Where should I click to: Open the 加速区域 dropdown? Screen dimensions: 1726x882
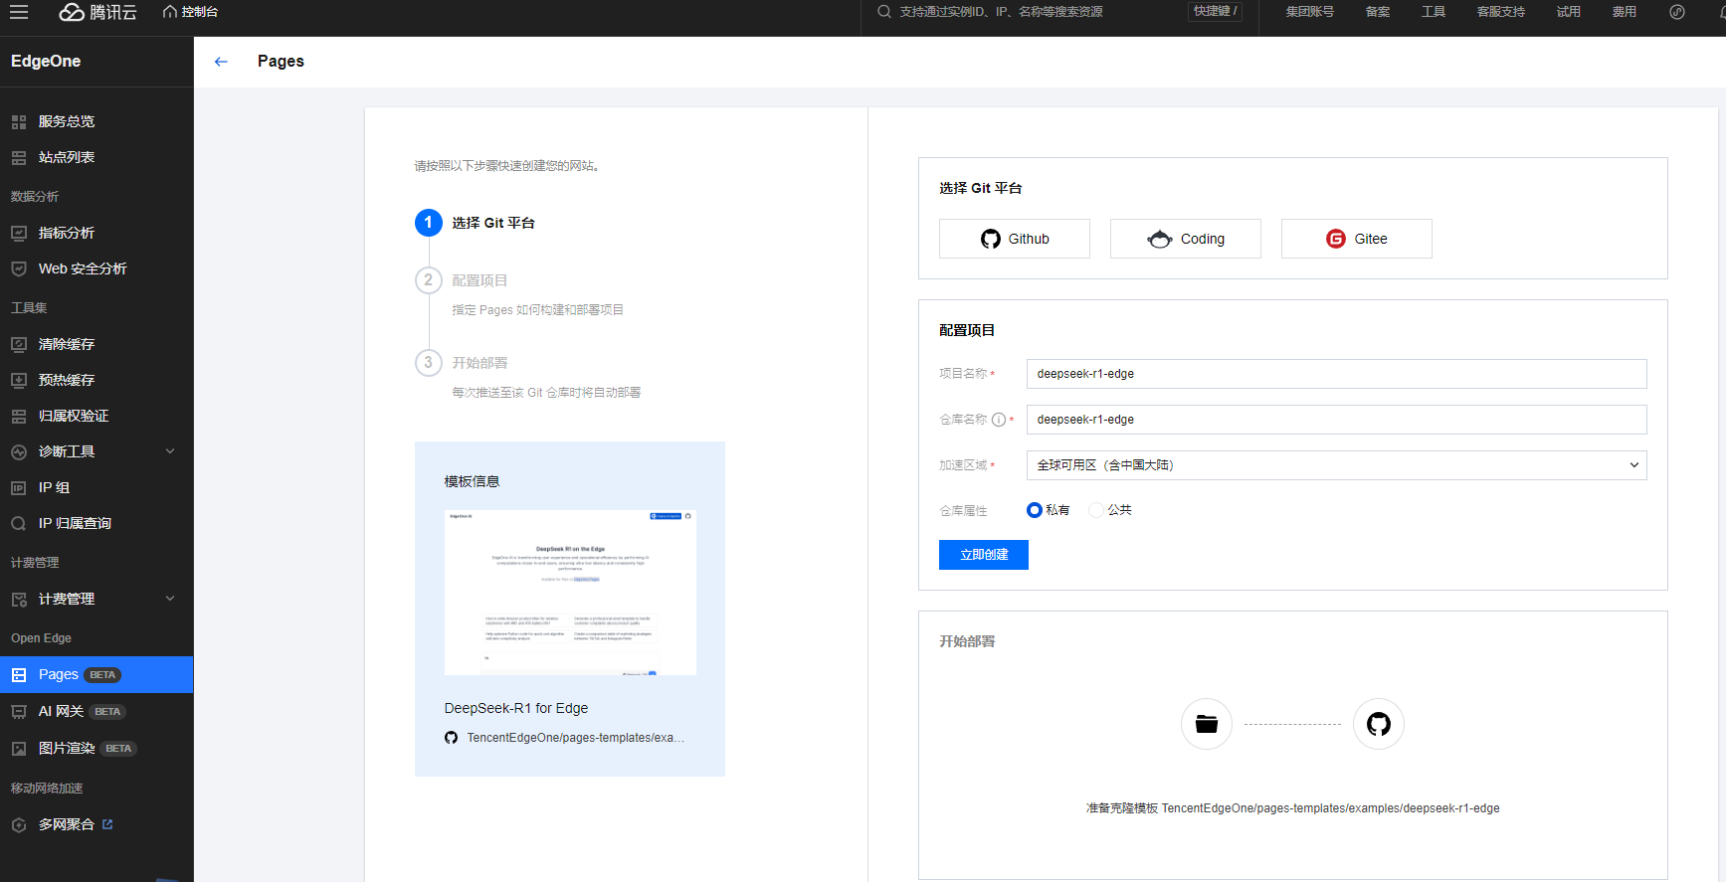point(1336,465)
